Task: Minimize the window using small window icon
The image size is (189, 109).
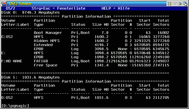Action: pyautogui.click(x=180, y=4)
